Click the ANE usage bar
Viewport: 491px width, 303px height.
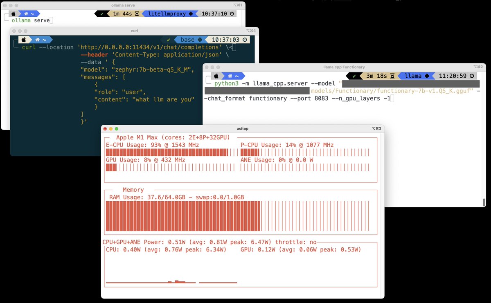pos(305,167)
